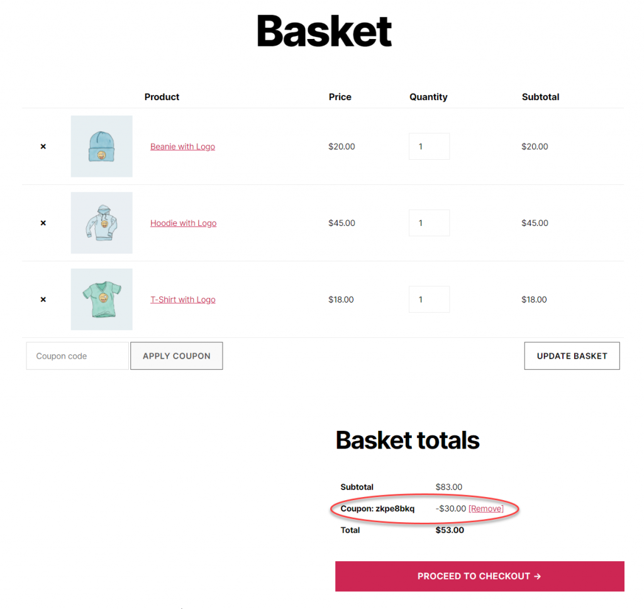Image resolution: width=644 pixels, height=609 pixels.
Task: Remove Hoodie with Logo from basket
Action: click(x=43, y=223)
